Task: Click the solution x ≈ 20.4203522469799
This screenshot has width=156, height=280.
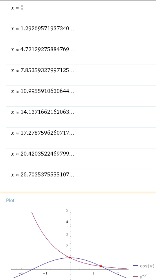Action: [x=81, y=159]
